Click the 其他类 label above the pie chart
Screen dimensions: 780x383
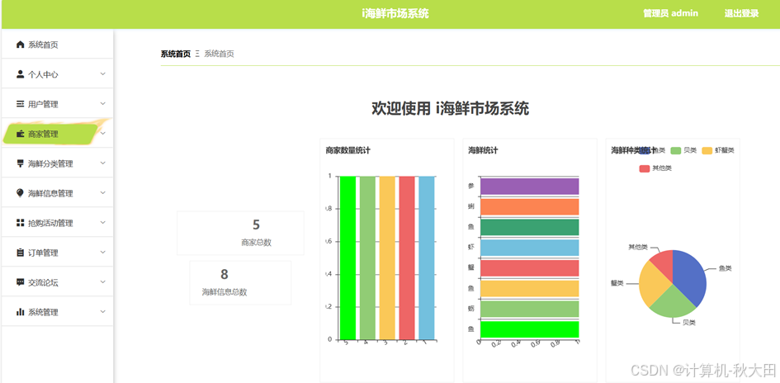click(x=638, y=247)
